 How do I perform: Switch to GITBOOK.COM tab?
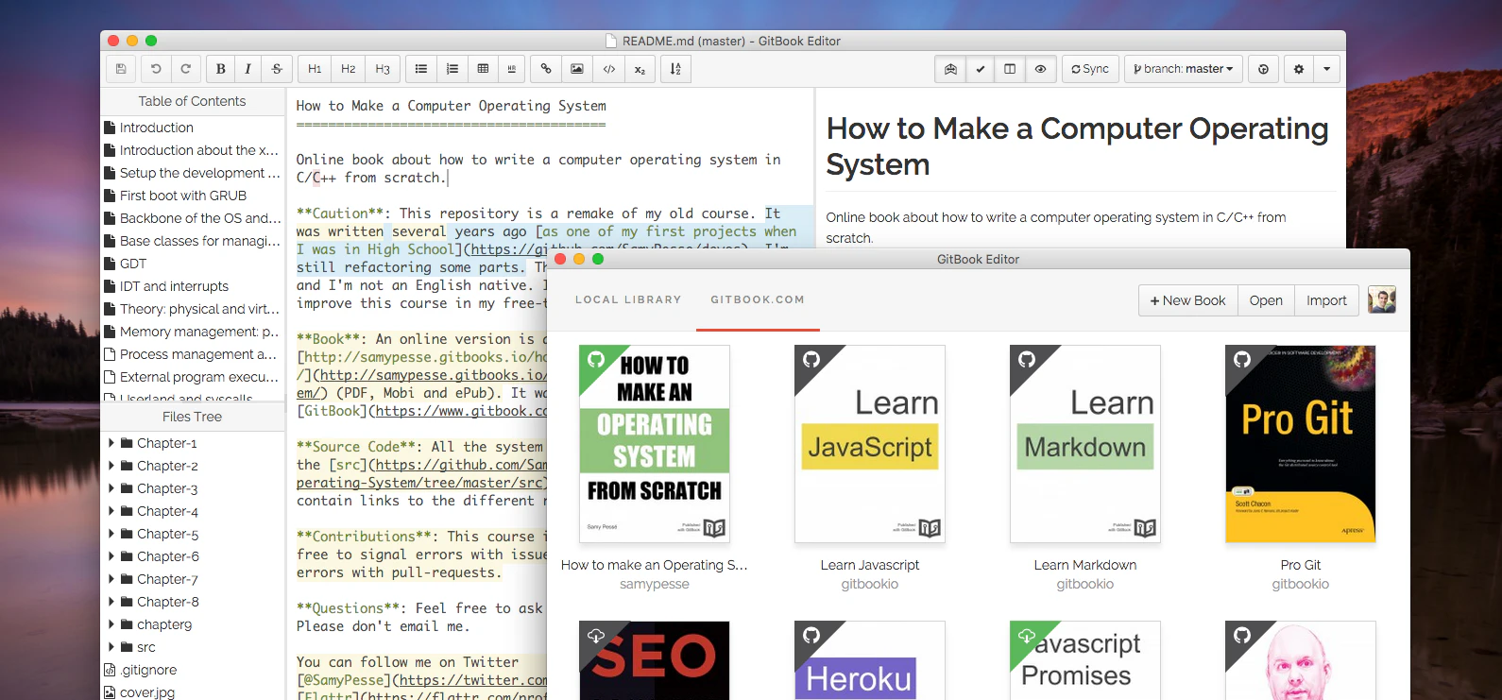[758, 299]
